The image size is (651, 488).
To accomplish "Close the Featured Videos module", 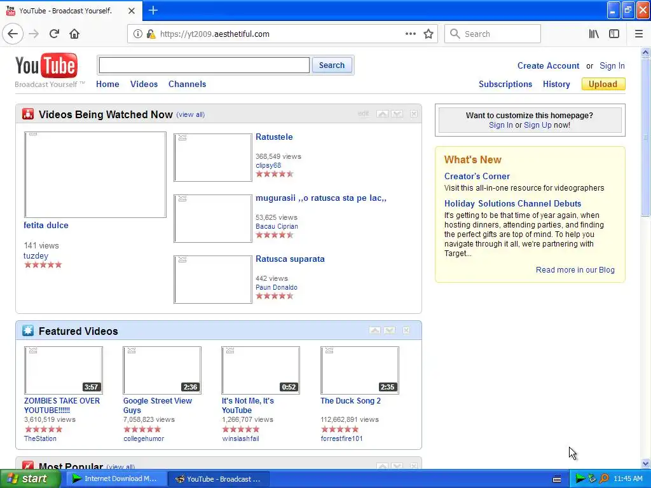I will tap(406, 330).
